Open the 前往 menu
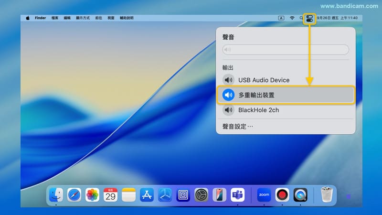Image resolution: width=382 pixels, height=215 pixels. coord(99,18)
